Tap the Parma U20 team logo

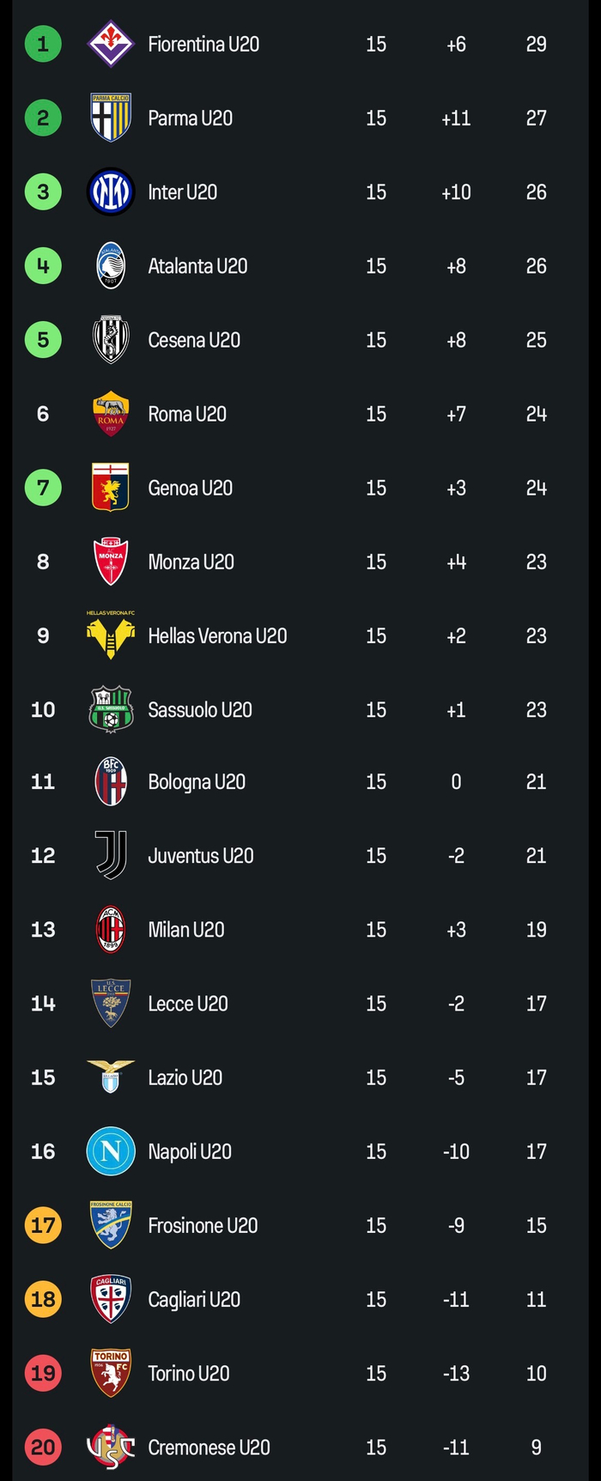[x=111, y=118]
